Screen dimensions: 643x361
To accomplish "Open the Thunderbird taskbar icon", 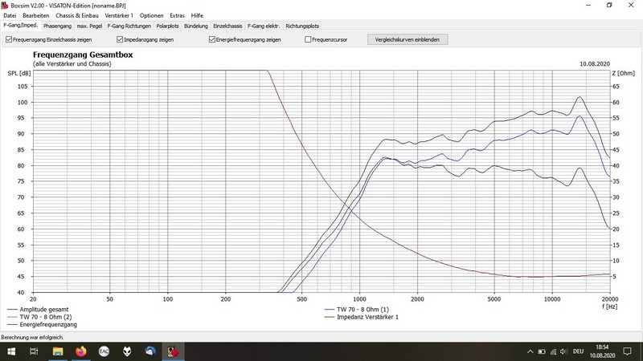I will [x=149, y=351].
